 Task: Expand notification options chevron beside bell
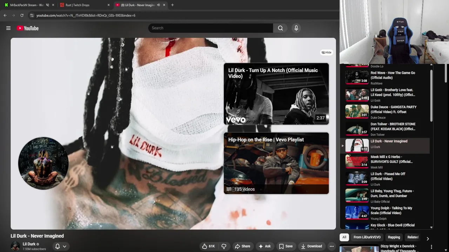(65, 246)
